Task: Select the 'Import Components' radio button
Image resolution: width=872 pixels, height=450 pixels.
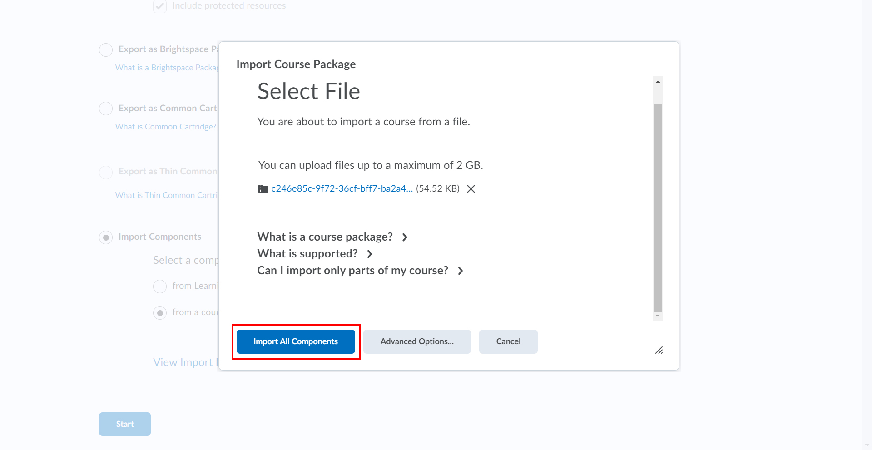Action: [x=106, y=237]
